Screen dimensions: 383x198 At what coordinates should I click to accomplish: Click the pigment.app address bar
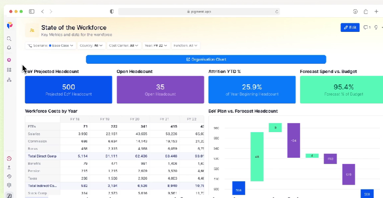(199, 11)
